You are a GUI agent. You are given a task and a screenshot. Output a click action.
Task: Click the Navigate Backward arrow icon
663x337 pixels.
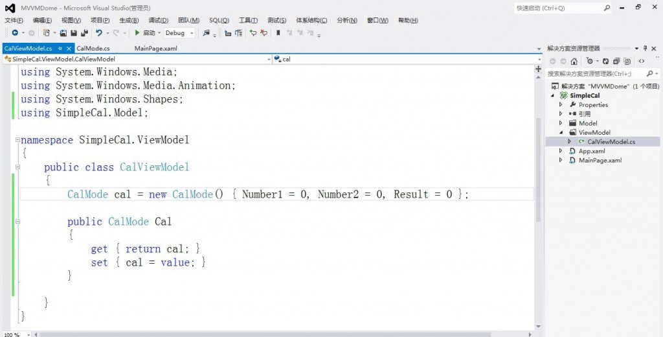click(15, 32)
